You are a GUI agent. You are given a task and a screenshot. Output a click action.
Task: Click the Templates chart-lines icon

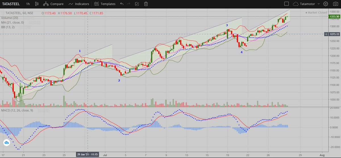pos(96,4)
